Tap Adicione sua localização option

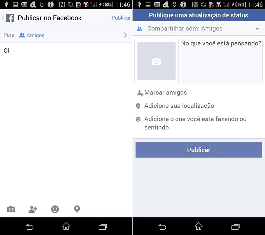pyautogui.click(x=175, y=106)
